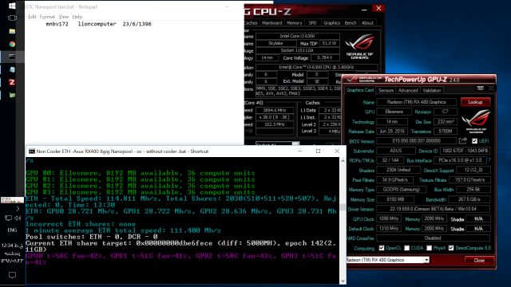Click the Lookup button in GPU-Z
This screenshot has width=511, height=287.
476,102
